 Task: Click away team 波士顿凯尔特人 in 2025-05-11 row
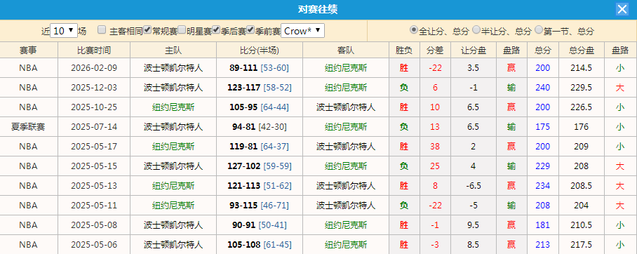coord(346,205)
